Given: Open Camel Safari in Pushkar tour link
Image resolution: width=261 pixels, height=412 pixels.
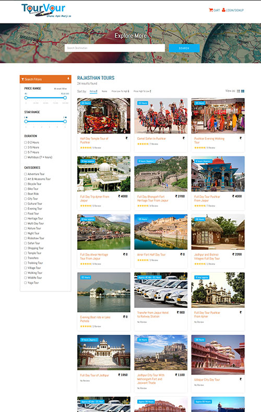Looking at the screenshot, I should click(151, 139).
